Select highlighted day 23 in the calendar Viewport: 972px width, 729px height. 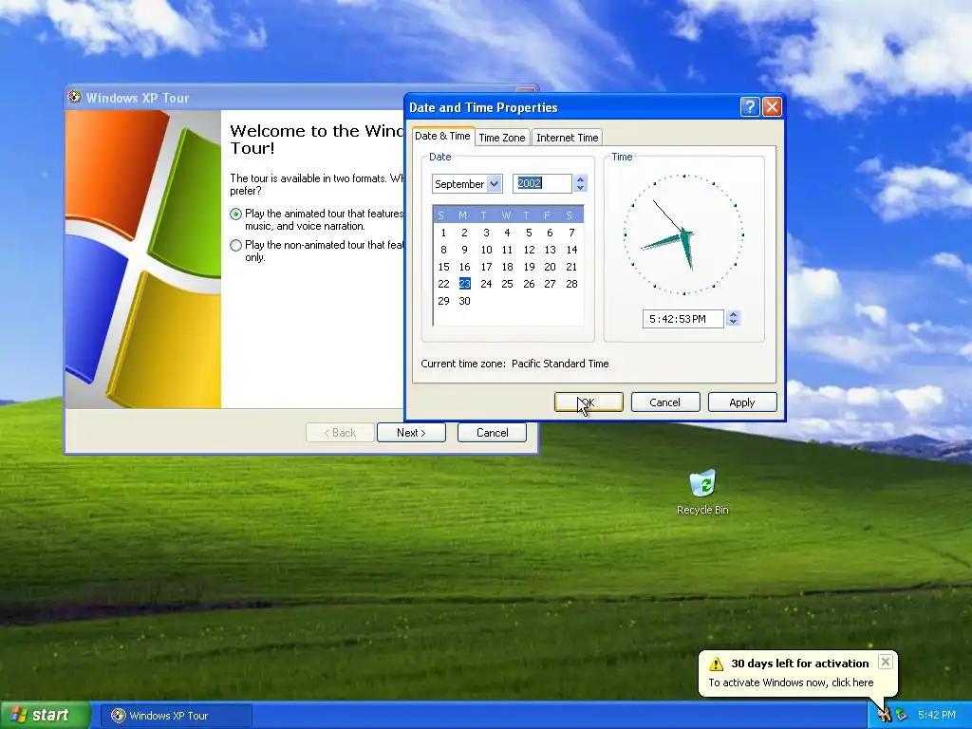(x=464, y=283)
